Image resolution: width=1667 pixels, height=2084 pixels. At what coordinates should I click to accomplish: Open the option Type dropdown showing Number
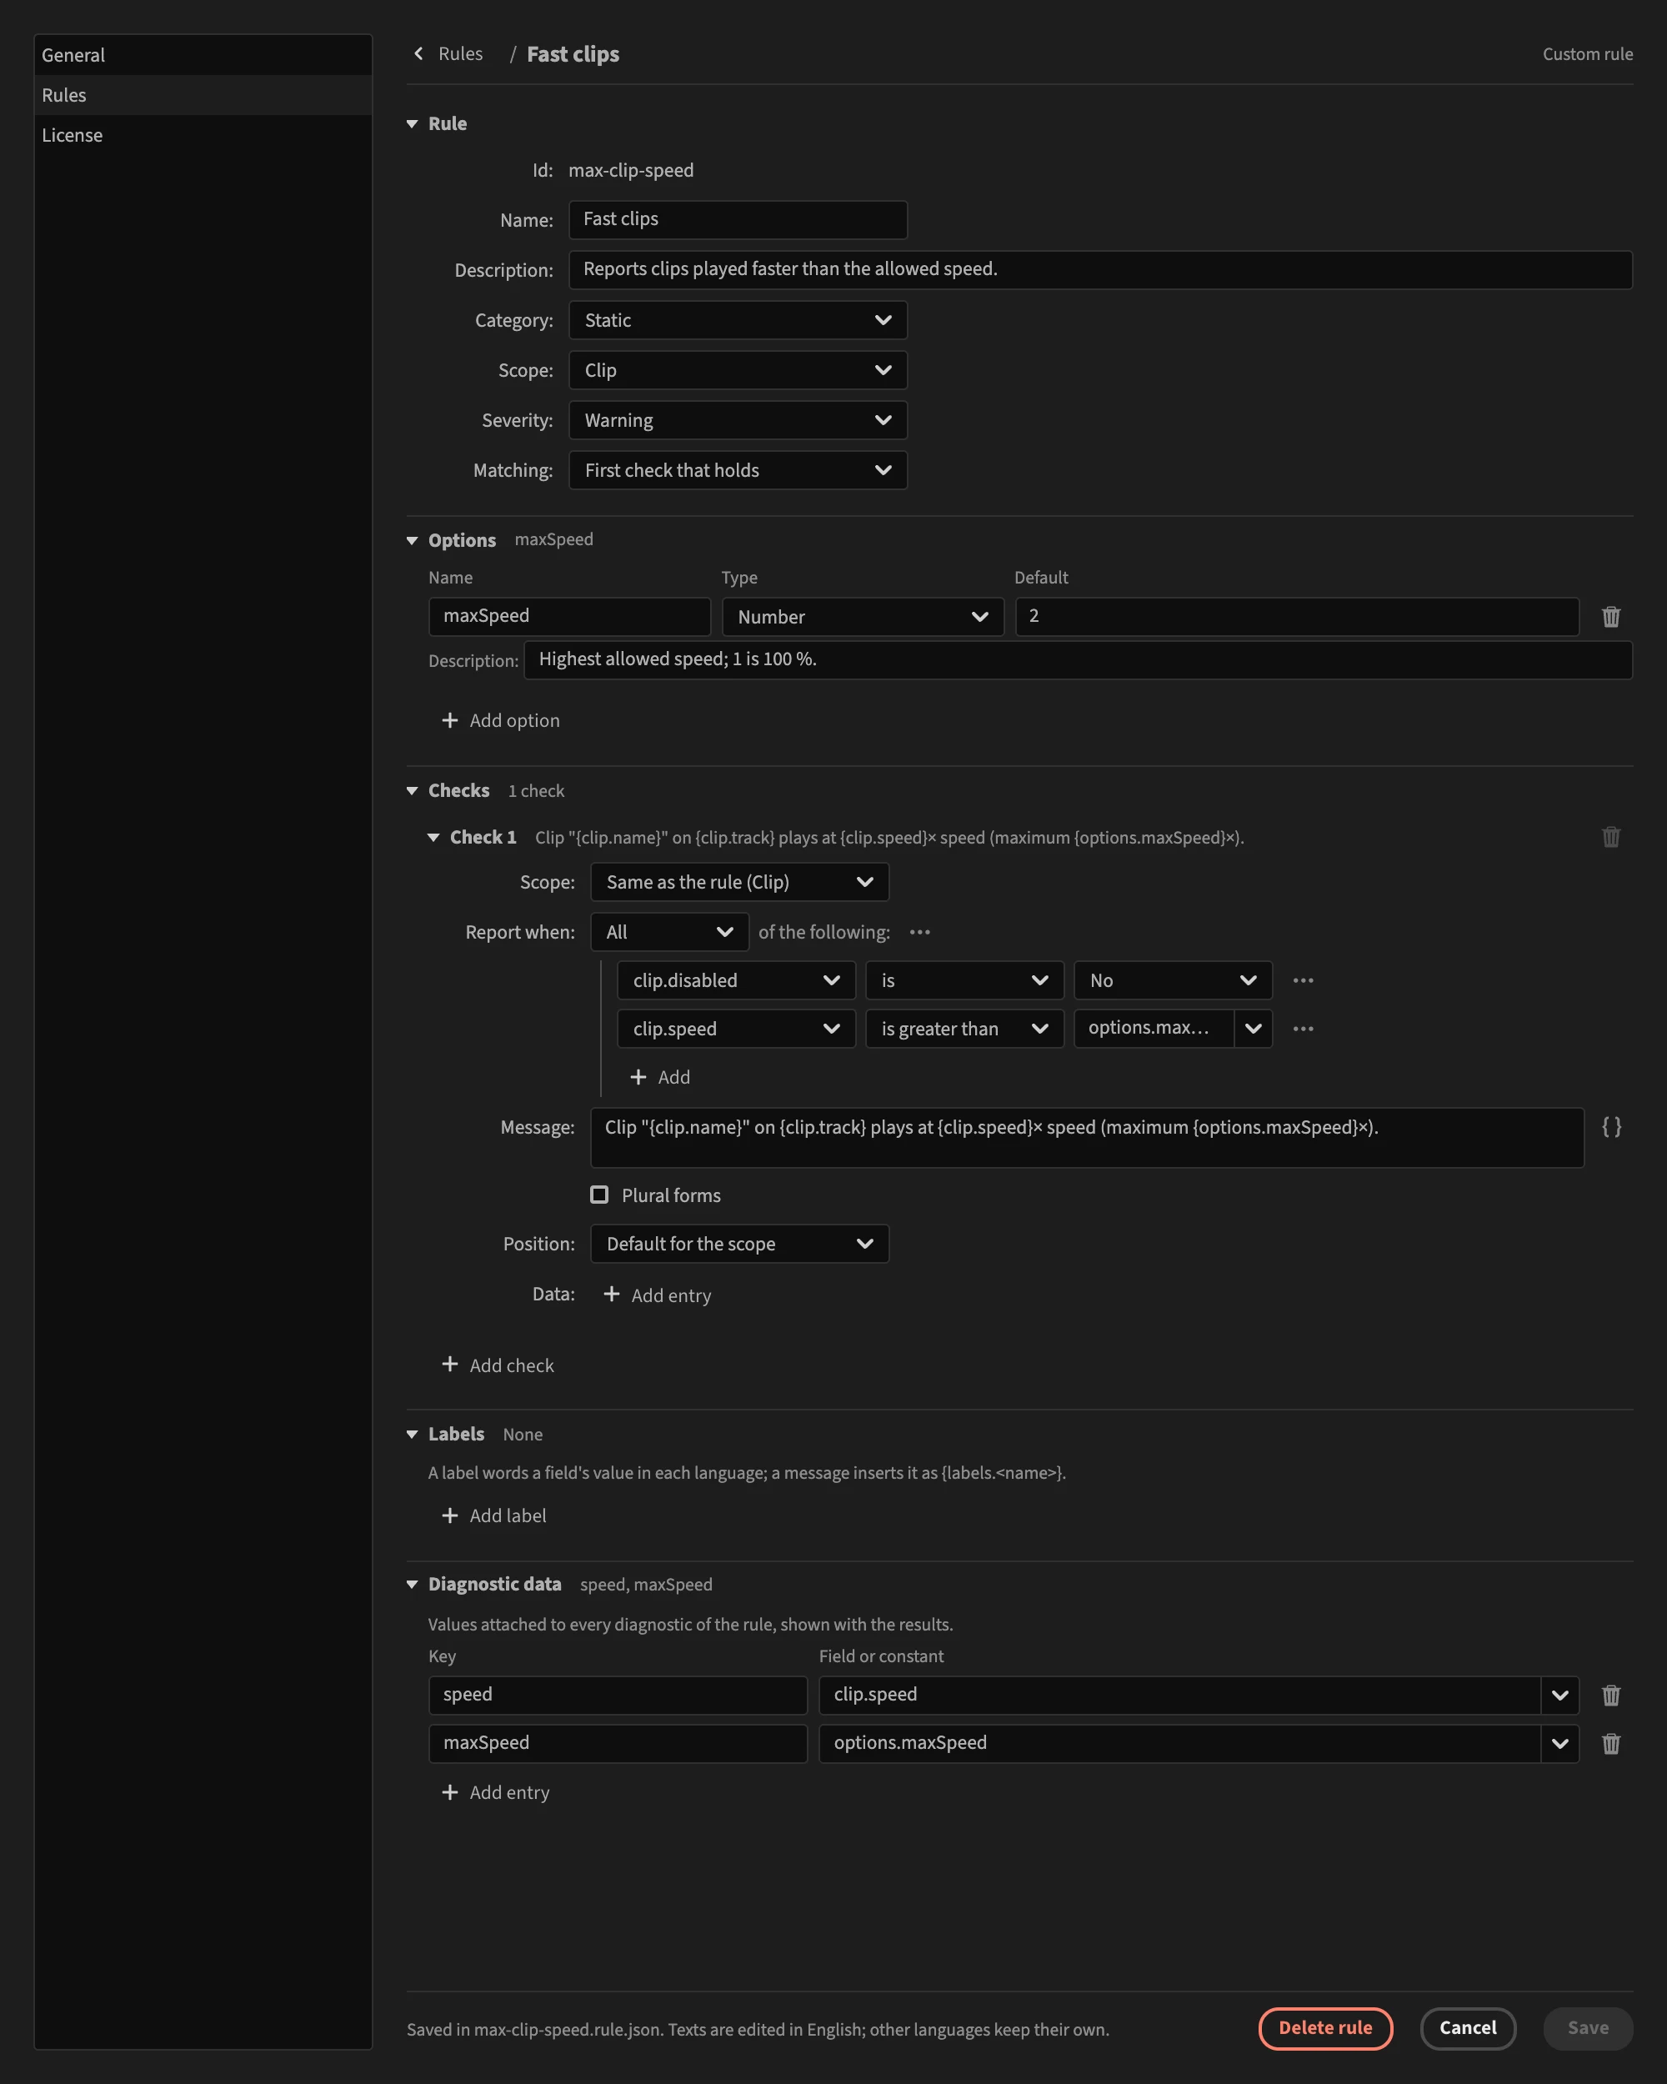click(x=863, y=617)
